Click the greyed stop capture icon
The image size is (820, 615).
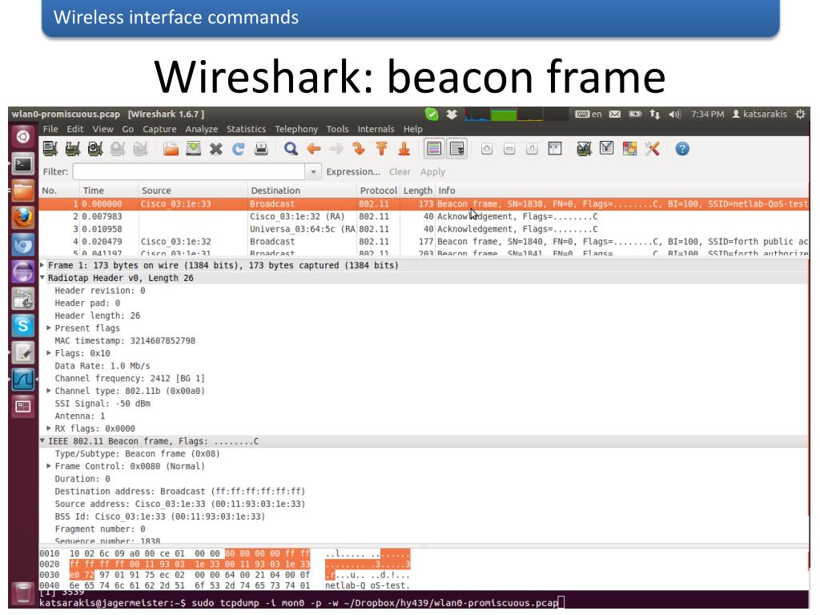(x=118, y=149)
